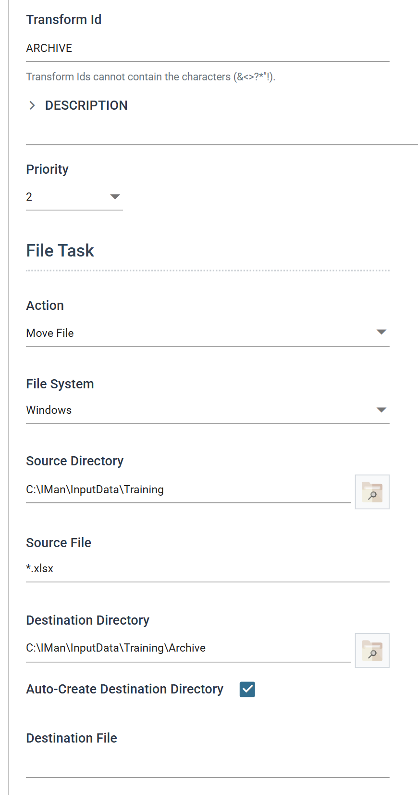418x795 pixels.
Task: Open the Priority dropdown
Action: click(74, 197)
